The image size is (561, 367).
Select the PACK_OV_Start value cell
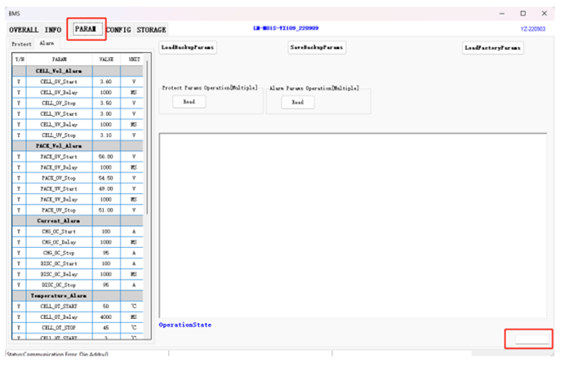(106, 157)
